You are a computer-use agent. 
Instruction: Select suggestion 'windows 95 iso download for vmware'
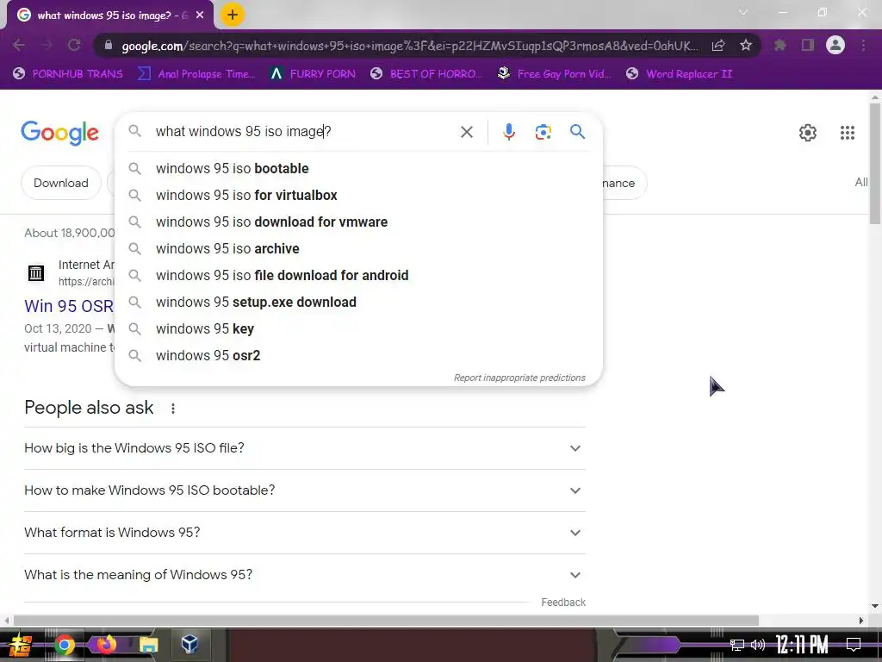coord(358,222)
